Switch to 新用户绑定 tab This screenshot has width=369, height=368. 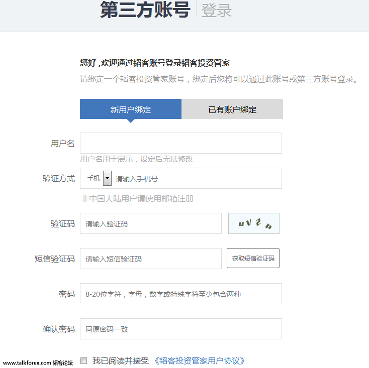(131, 109)
